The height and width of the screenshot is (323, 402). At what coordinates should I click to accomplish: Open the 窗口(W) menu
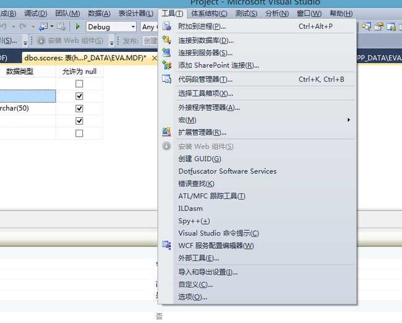[x=309, y=14]
